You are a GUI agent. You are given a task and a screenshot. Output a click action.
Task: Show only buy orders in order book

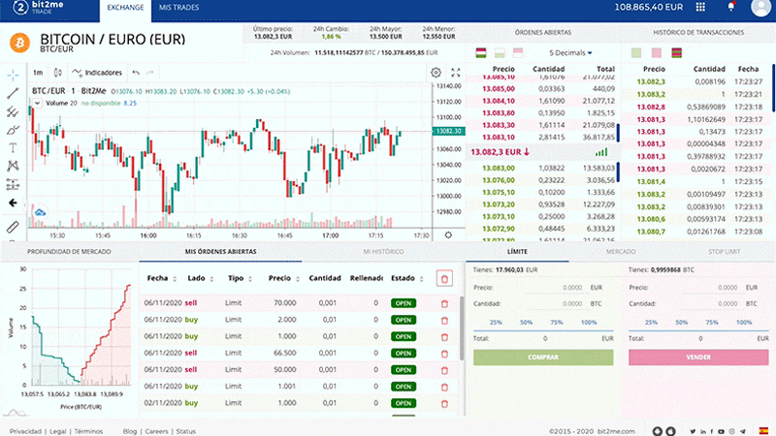coord(500,53)
